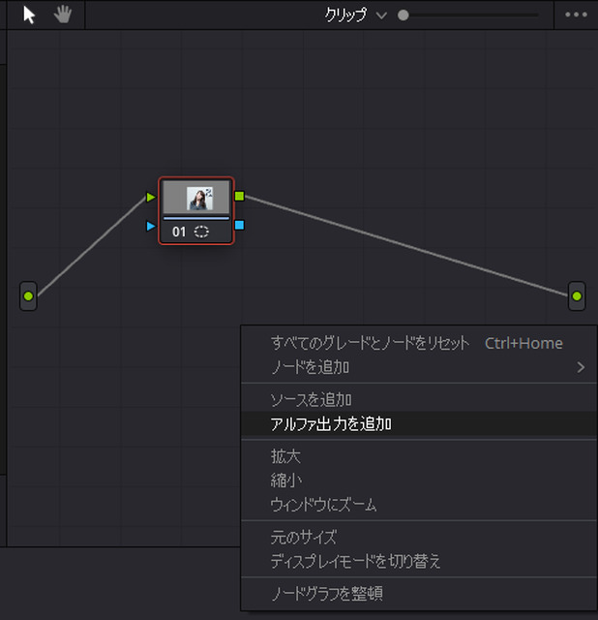Open the ノードを追加 submenu
Viewport: 598px width, 620px height.
(x=419, y=367)
